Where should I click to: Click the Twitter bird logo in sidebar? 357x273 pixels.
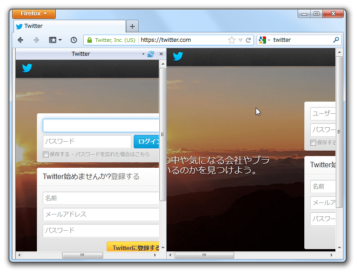[27, 68]
